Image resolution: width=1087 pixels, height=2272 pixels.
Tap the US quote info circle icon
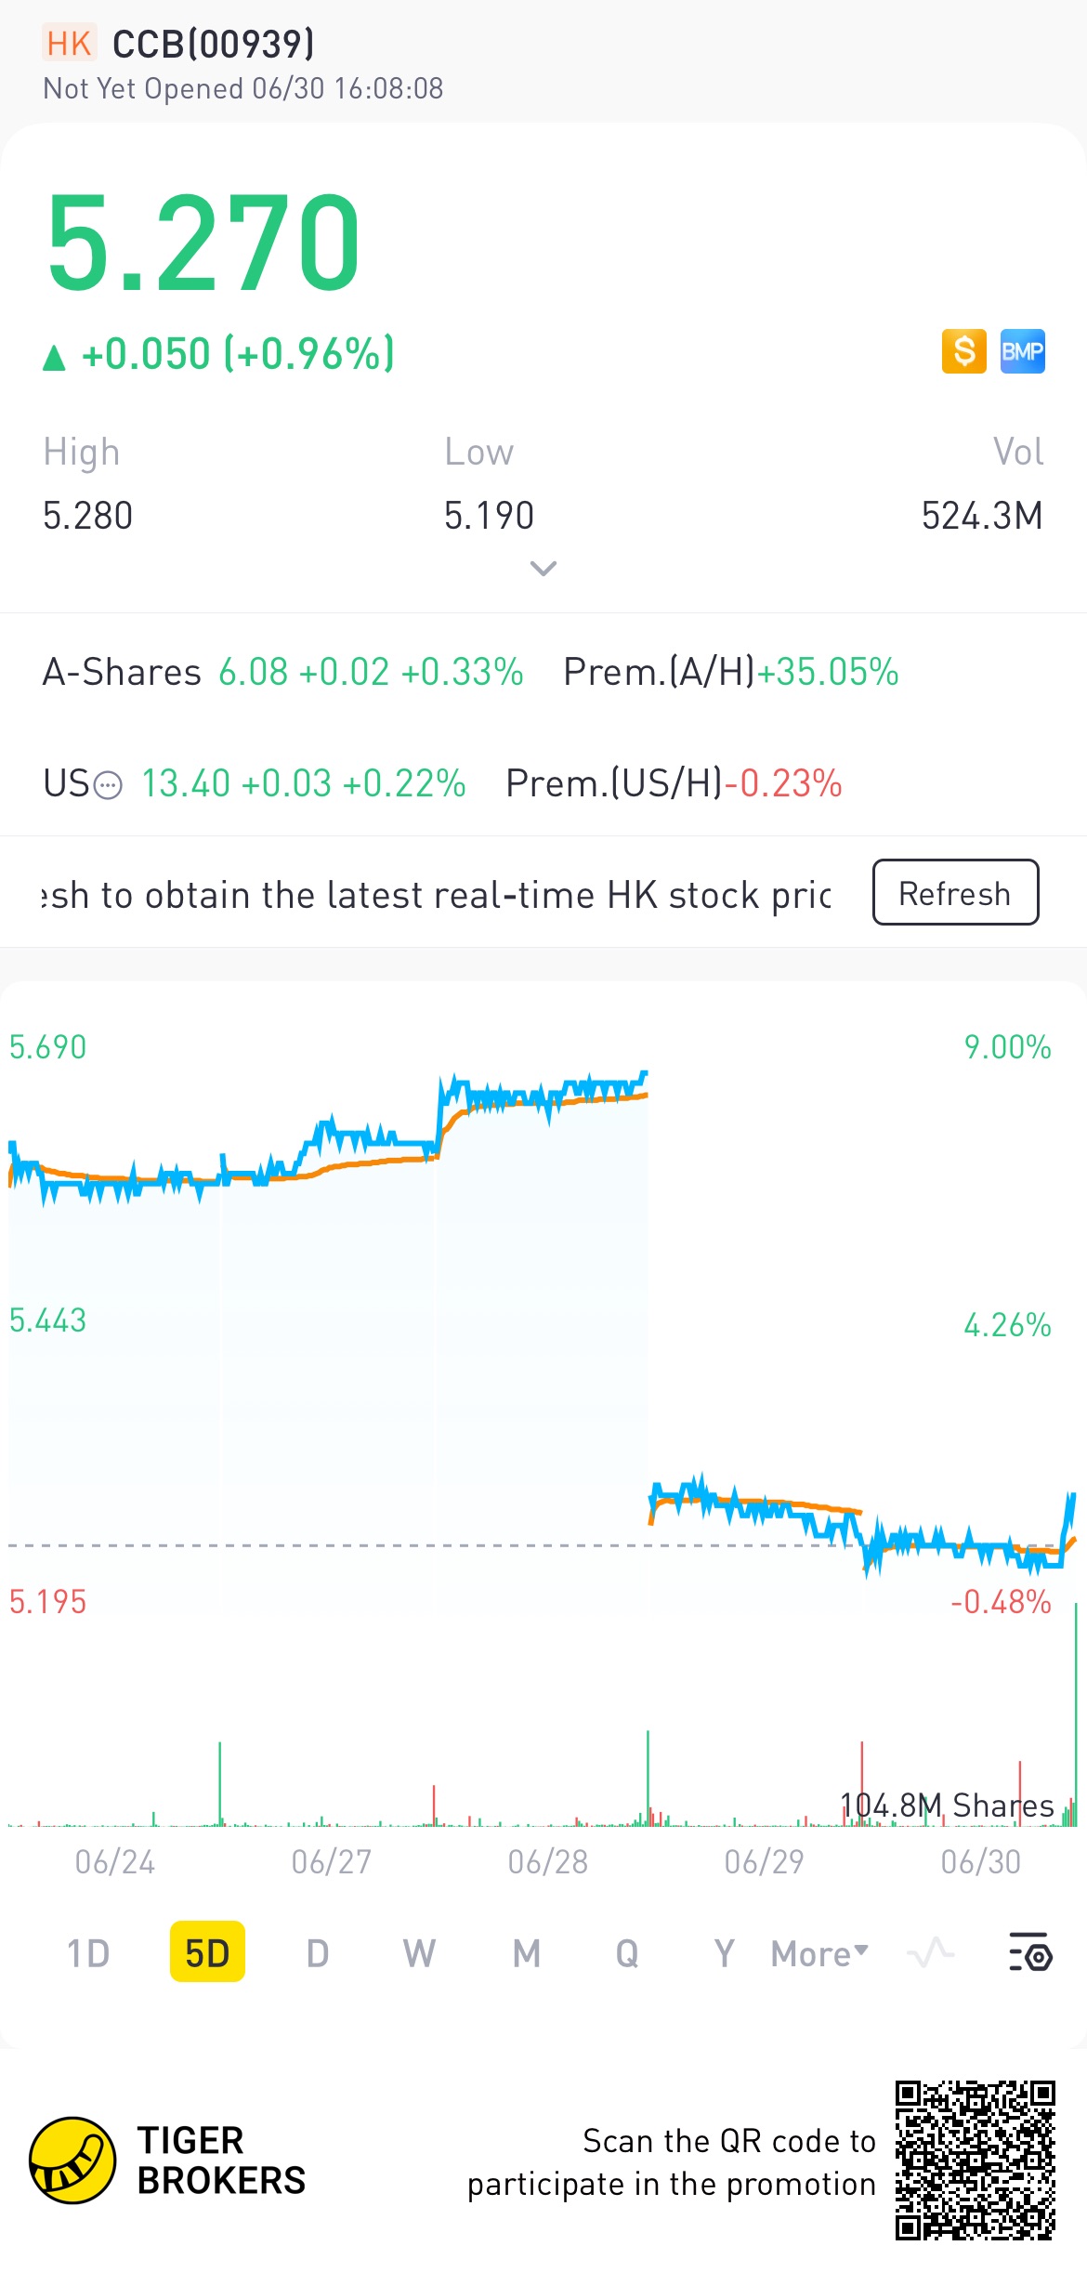point(109,785)
